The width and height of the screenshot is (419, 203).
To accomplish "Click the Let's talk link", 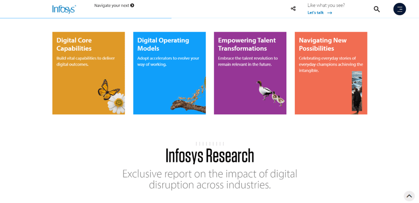I will [315, 12].
